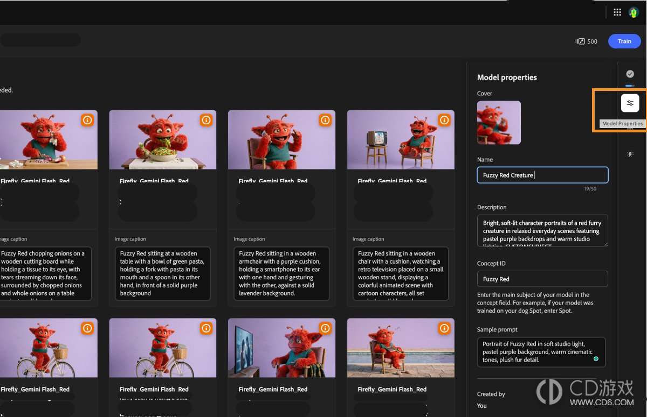
Task: Click info icon on smartphone armchair image
Action: 325,121
